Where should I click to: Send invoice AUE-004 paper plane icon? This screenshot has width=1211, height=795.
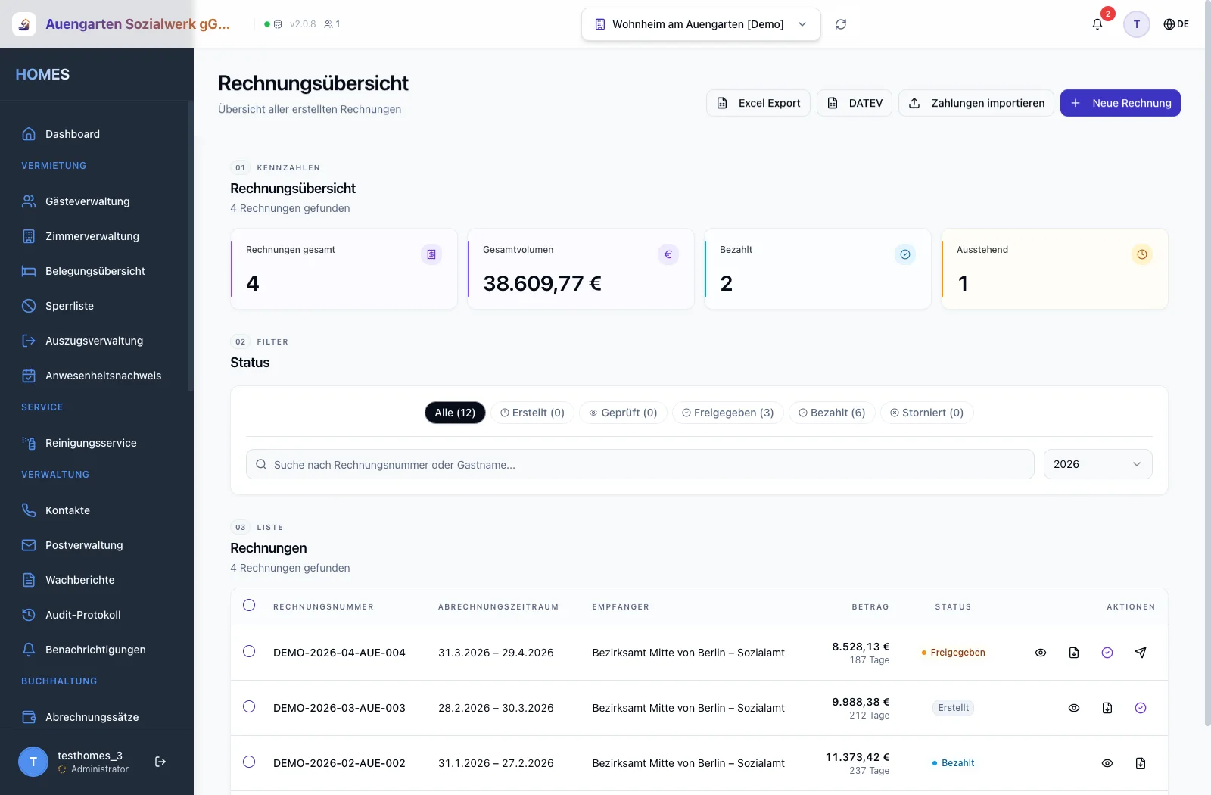point(1141,653)
